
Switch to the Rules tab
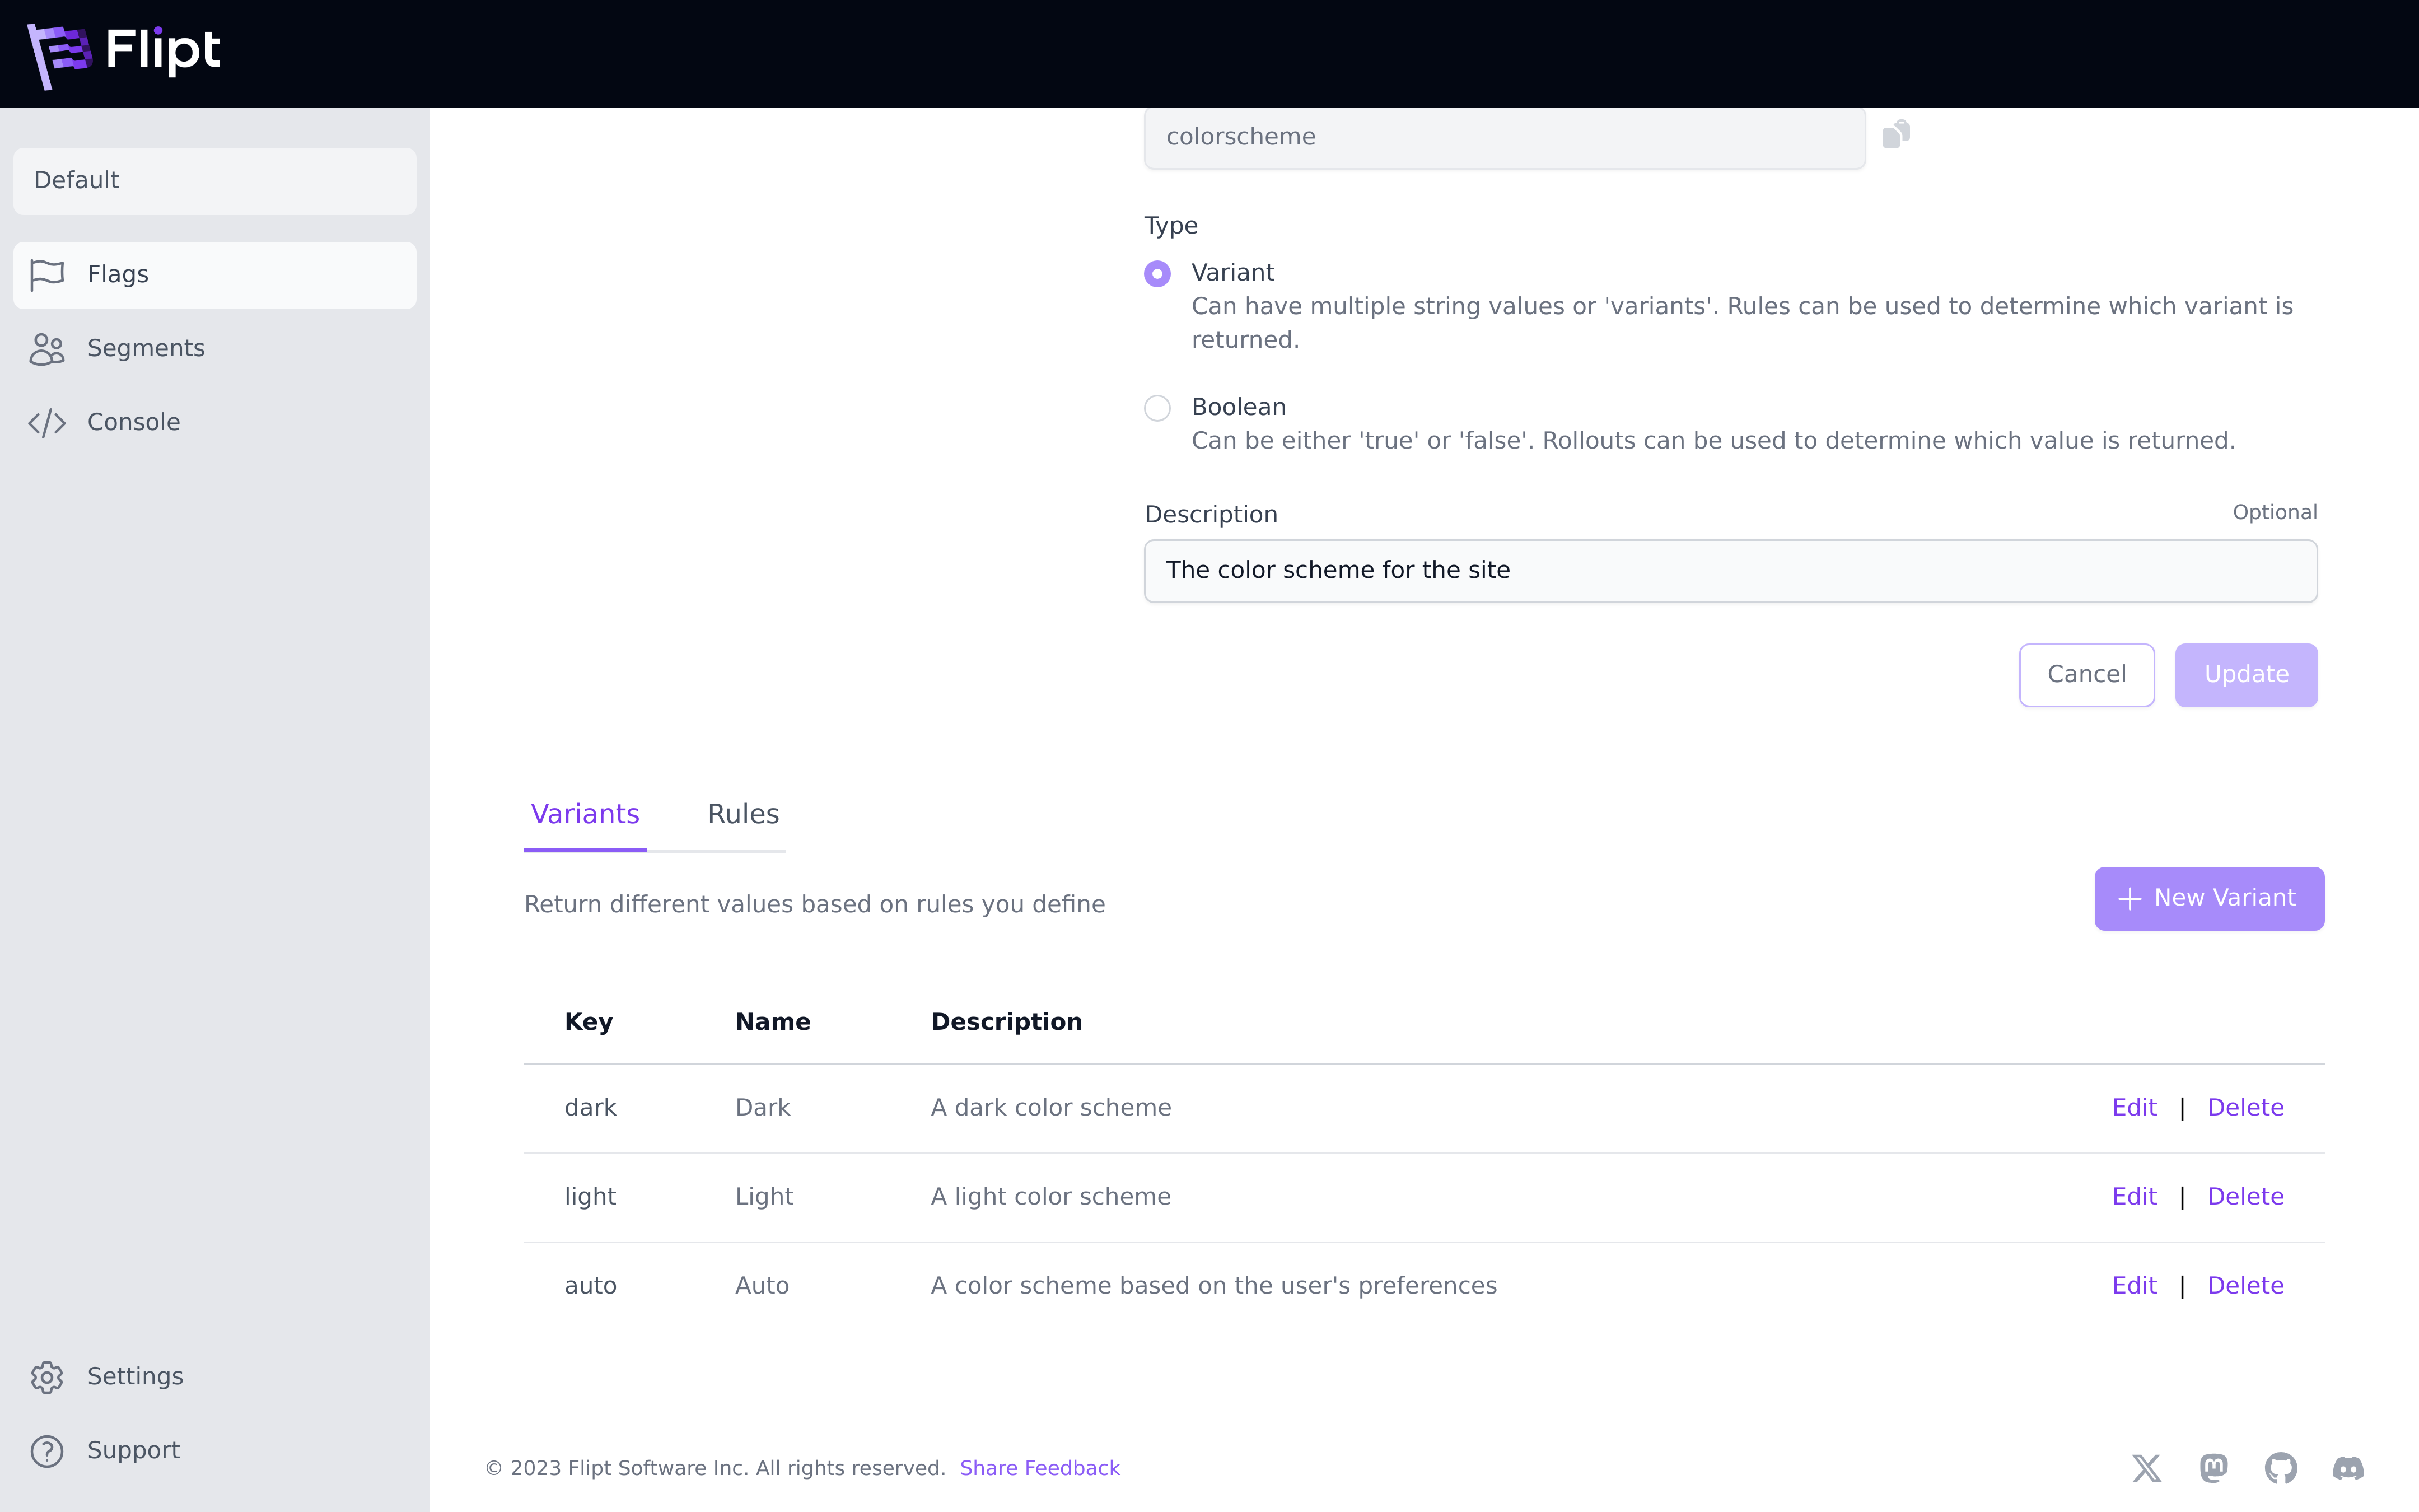742,814
